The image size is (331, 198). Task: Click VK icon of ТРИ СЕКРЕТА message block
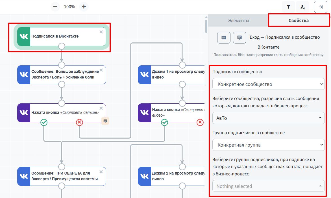click(24, 176)
